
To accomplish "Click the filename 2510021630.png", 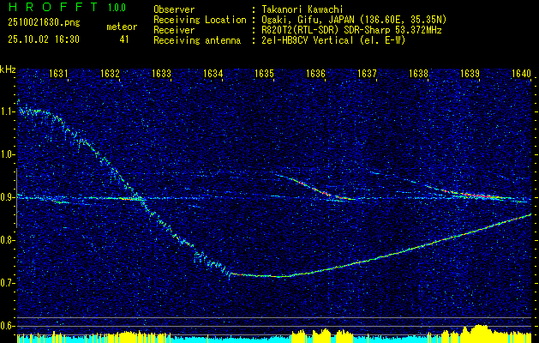I will point(44,23).
